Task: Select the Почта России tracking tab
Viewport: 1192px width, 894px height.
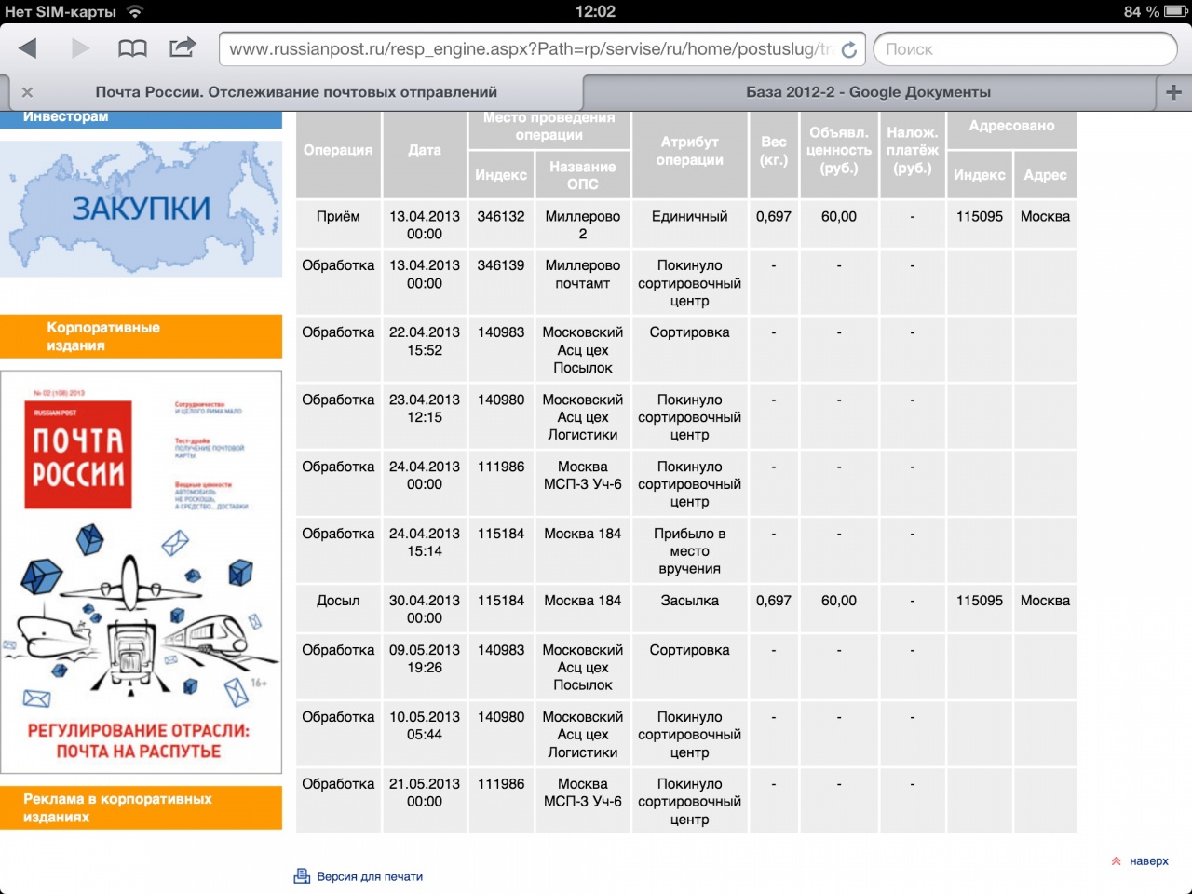Action: (296, 92)
